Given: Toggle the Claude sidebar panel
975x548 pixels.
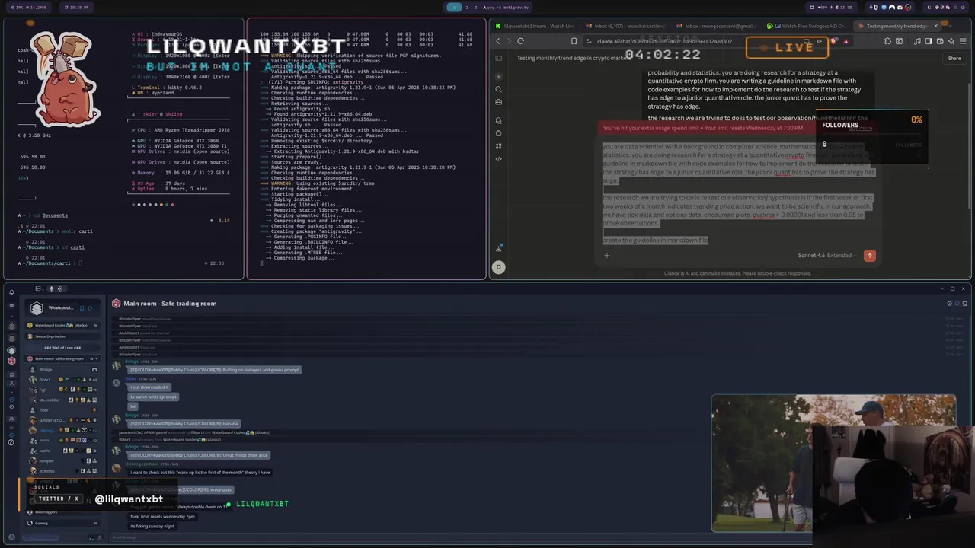Looking at the screenshot, I should 499,59.
